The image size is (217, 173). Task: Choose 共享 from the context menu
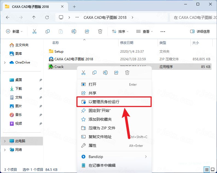(114, 93)
